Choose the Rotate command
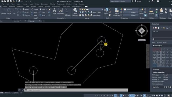This screenshot has width=172, height=97. tap(35, 9)
